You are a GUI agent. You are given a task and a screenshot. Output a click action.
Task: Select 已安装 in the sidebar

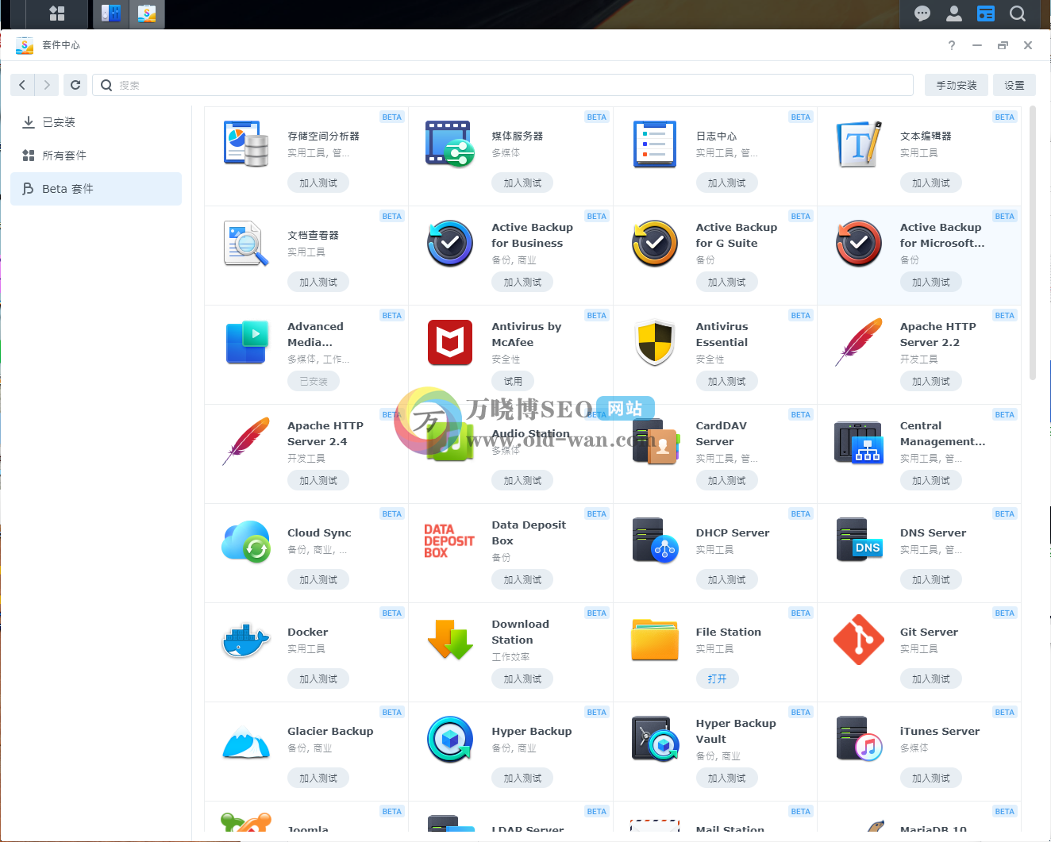(96, 122)
